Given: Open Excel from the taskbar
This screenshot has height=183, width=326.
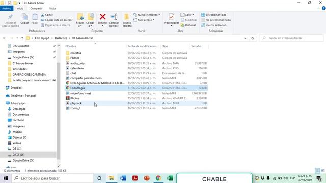Looking at the screenshot, I should (170, 178).
